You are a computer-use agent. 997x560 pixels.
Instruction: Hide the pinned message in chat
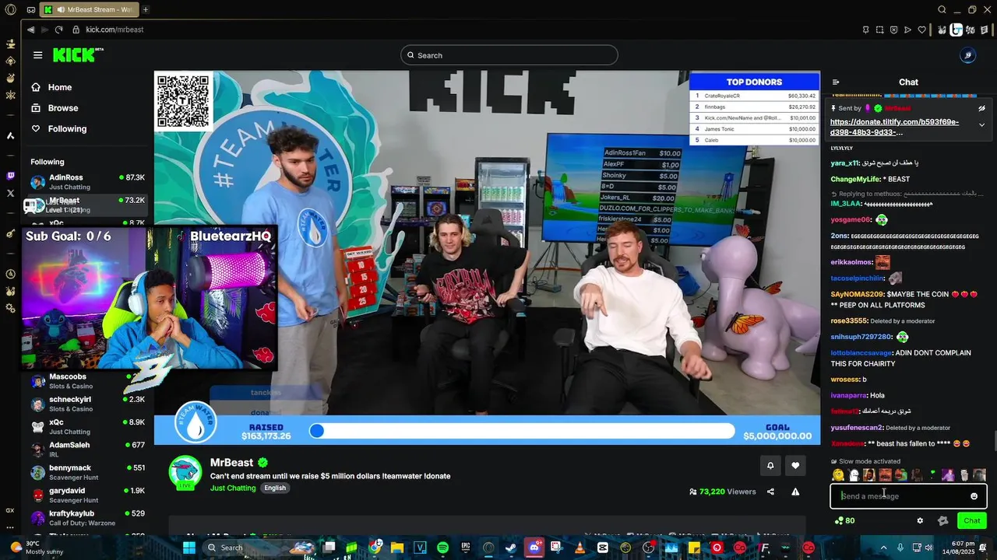(981, 108)
